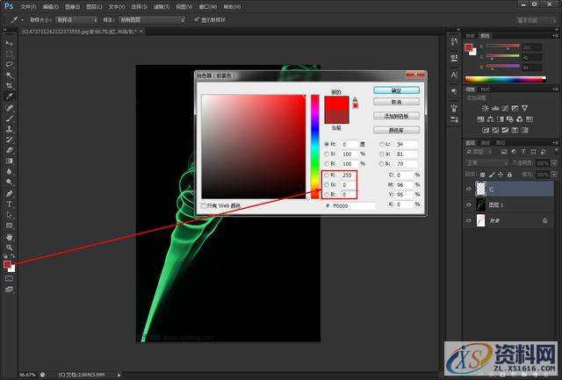Select the Hand tool
562x380 pixels.
tap(9, 236)
